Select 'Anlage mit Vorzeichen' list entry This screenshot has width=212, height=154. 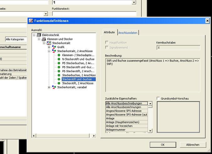click(127, 126)
